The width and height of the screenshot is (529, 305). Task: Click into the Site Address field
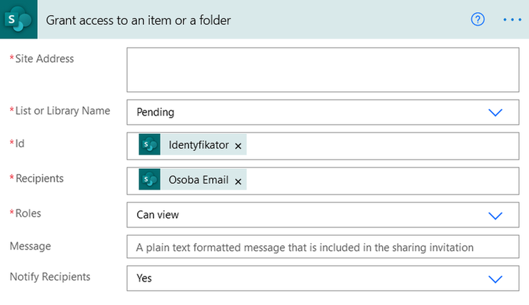tap(323, 70)
